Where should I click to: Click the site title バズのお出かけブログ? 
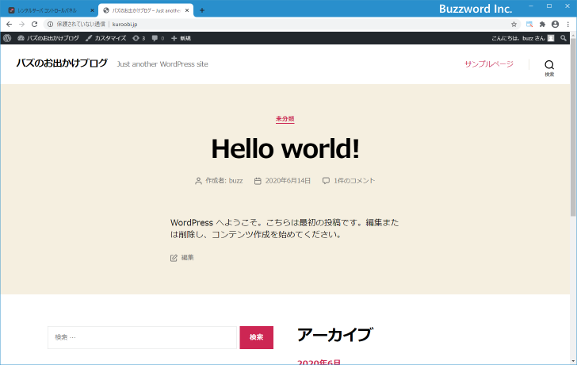tap(62, 63)
